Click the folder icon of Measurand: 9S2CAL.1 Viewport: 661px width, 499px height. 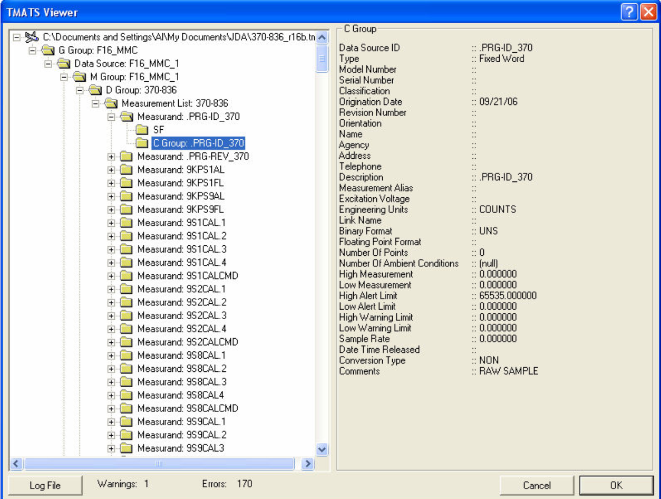pos(127,289)
